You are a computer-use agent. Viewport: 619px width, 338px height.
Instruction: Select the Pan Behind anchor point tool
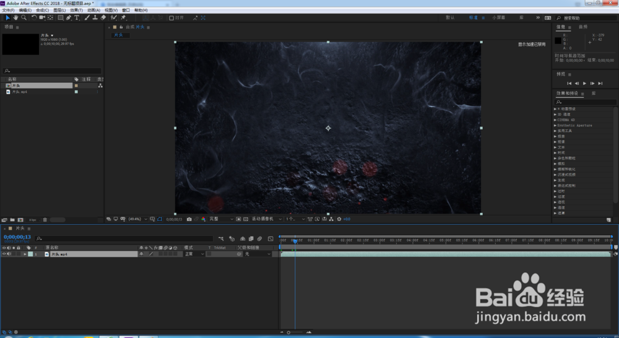[x=51, y=18]
